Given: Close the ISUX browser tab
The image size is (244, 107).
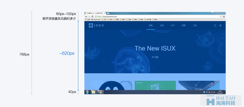Looking at the screenshot, I should click(x=105, y=14).
